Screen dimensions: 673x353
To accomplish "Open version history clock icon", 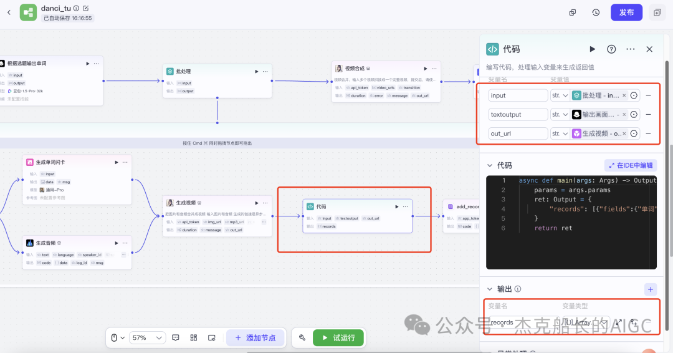I will [x=596, y=12].
